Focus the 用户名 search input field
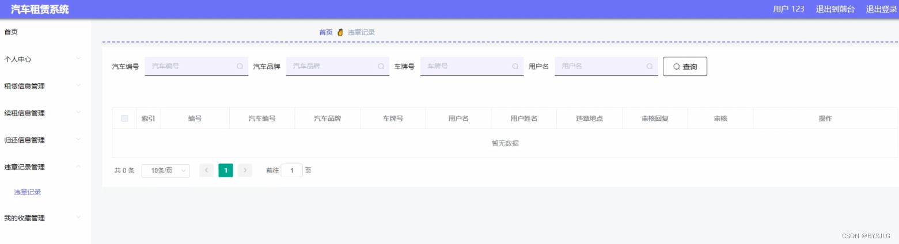The image size is (899, 244). point(606,66)
